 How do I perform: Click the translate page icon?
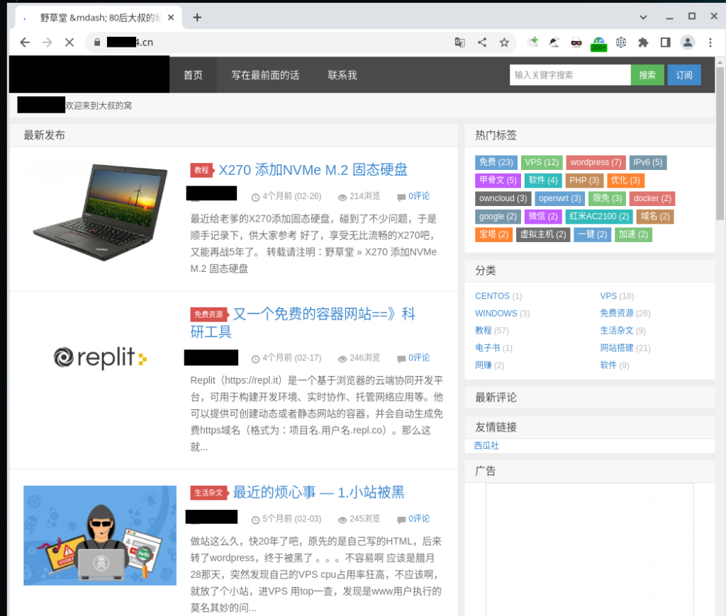click(460, 42)
